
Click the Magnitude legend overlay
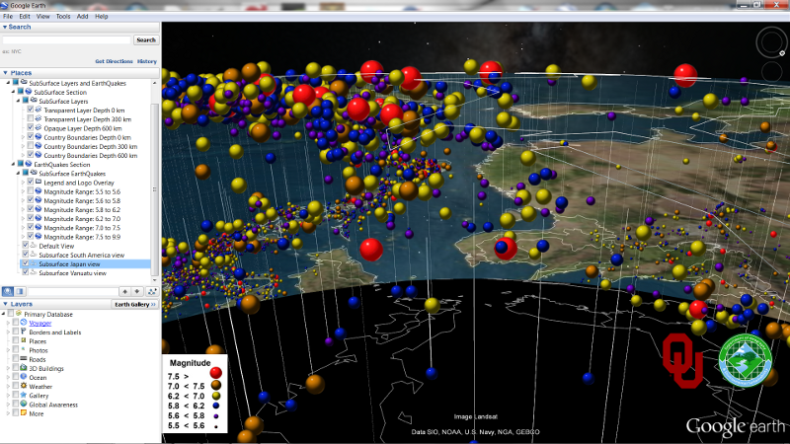click(195, 394)
